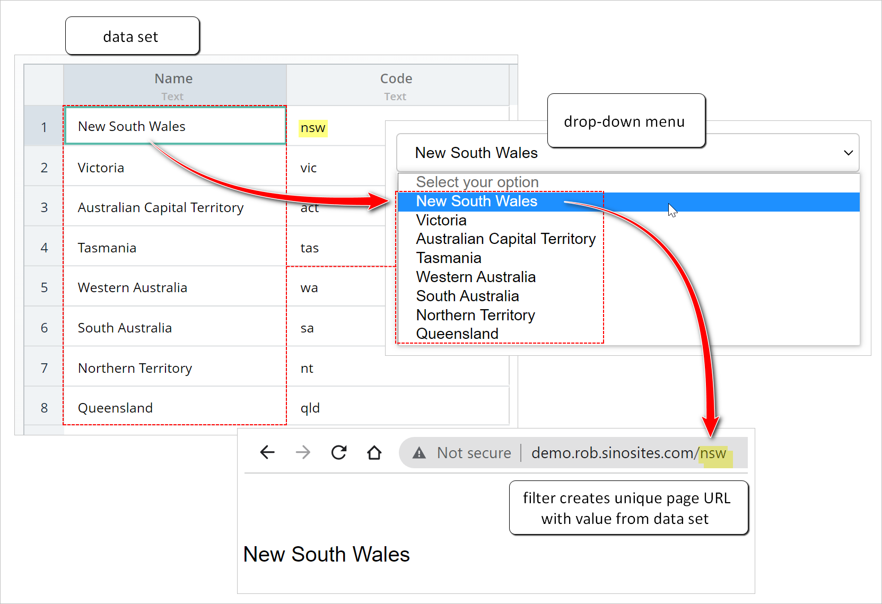Select Western Australia drop-down option

[476, 277]
